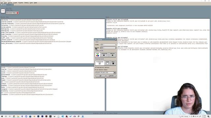The width and height of the screenshot is (211, 118).
Task: Click the Width input field
Action: (x=108, y=45)
